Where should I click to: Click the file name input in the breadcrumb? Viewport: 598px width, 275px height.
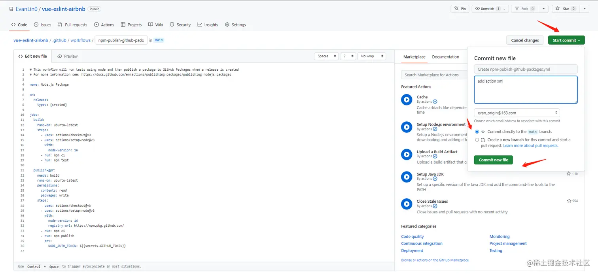121,40
